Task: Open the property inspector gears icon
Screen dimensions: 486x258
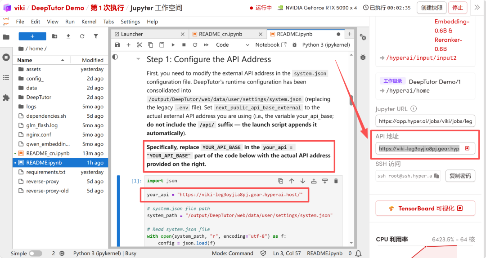Action: click(363, 37)
